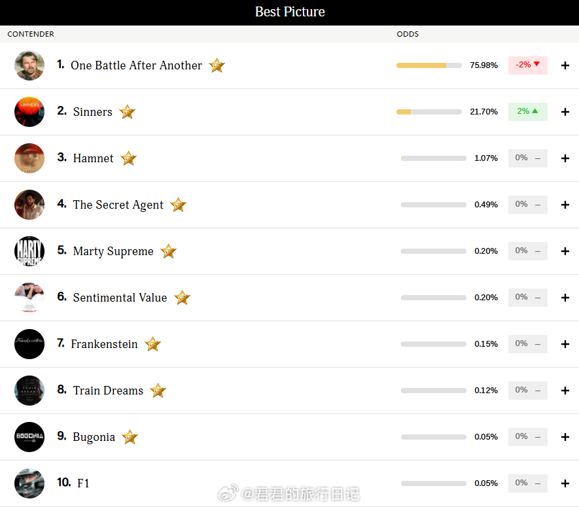This screenshot has width=579, height=507.
Task: Click the gold star beside Frankenstein
Action: [152, 344]
